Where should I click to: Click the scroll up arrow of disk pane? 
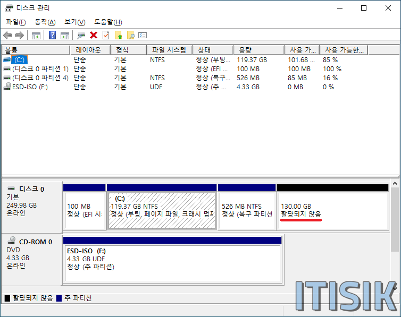(395, 184)
